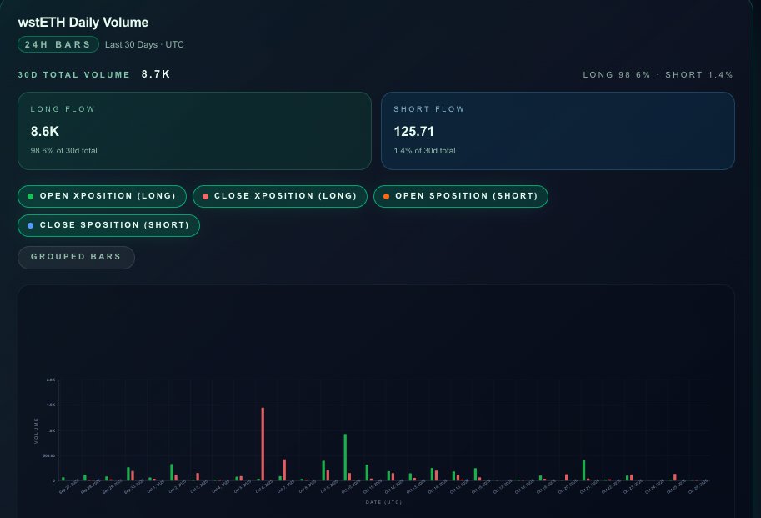The height and width of the screenshot is (518, 761).
Task: Click the blue dot of Close sPosition legend
Action: (31, 225)
